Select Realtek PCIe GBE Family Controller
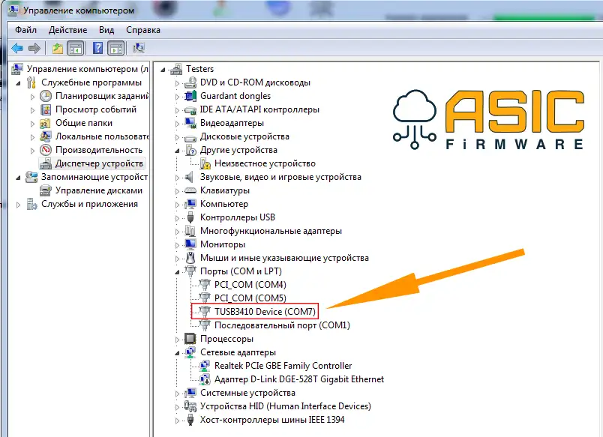This screenshot has width=603, height=437. coord(283,366)
